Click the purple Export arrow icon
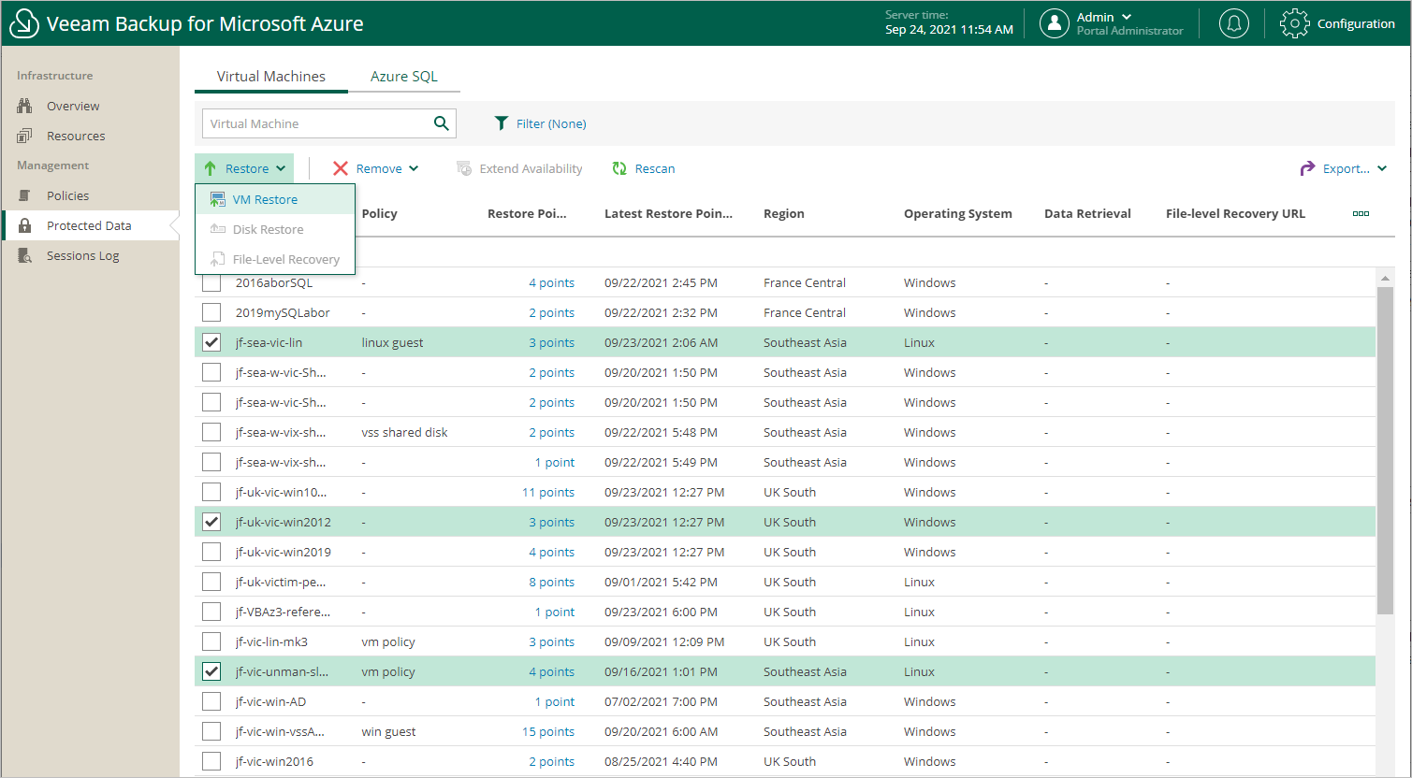The image size is (1412, 778). [1307, 168]
